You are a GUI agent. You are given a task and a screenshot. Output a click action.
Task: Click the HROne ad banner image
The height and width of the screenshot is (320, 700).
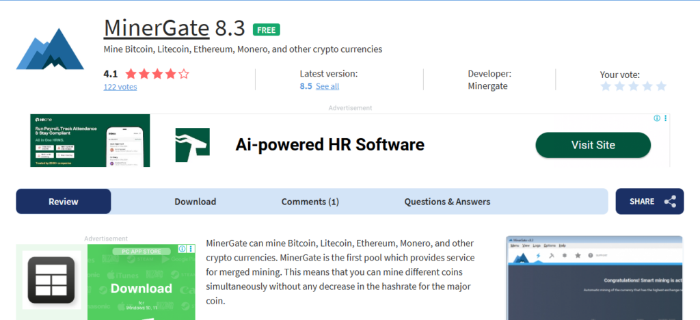90,141
